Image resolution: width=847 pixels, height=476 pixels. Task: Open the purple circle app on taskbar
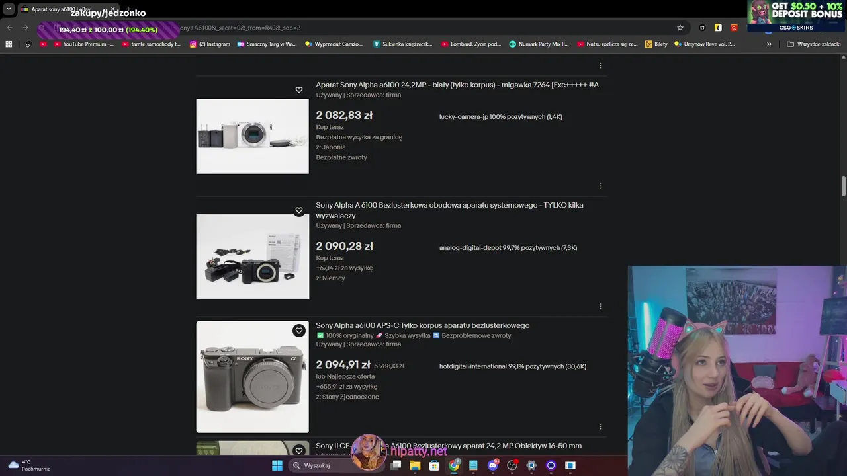click(551, 465)
